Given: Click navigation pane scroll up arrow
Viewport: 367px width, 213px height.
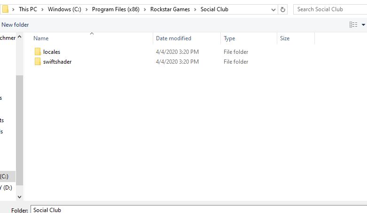Looking at the screenshot, I should coord(20,37).
